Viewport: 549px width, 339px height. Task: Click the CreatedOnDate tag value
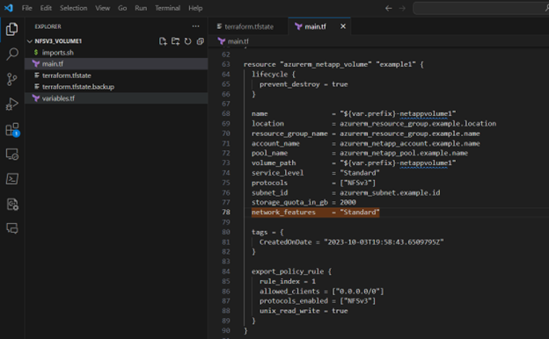coord(384,242)
